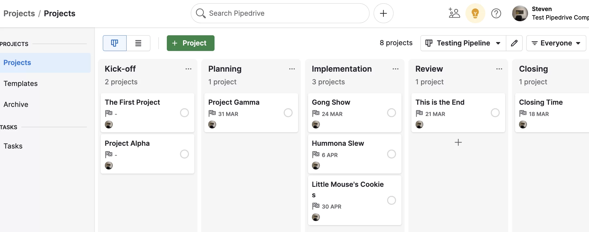Viewport: 589px width, 232px height.
Task: Open Implementation column options menu
Action: pyautogui.click(x=395, y=69)
